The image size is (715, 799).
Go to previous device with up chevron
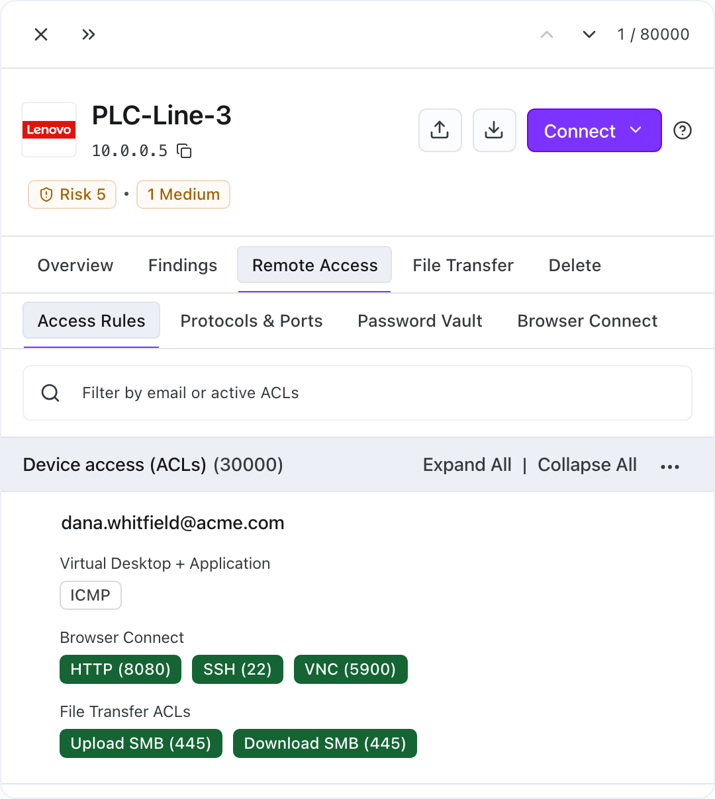point(547,34)
